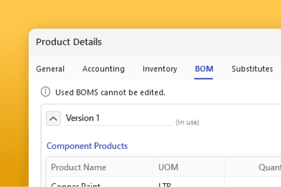
Task: Click the 'Used BOMS cannot be edited' message
Action: click(110, 93)
